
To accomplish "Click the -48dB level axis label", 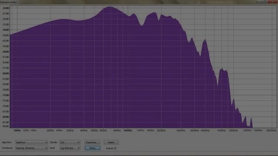I will point(6,52).
